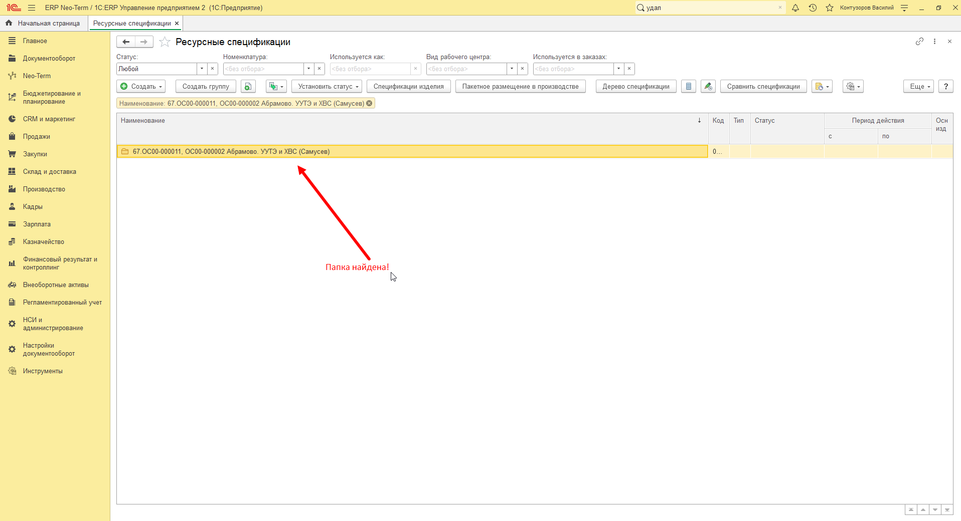
Task: Open help question mark button
Action: tap(946, 86)
